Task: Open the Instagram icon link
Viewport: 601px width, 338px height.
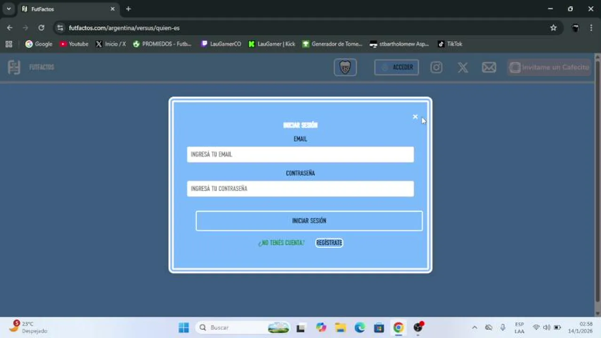Action: pyautogui.click(x=436, y=67)
